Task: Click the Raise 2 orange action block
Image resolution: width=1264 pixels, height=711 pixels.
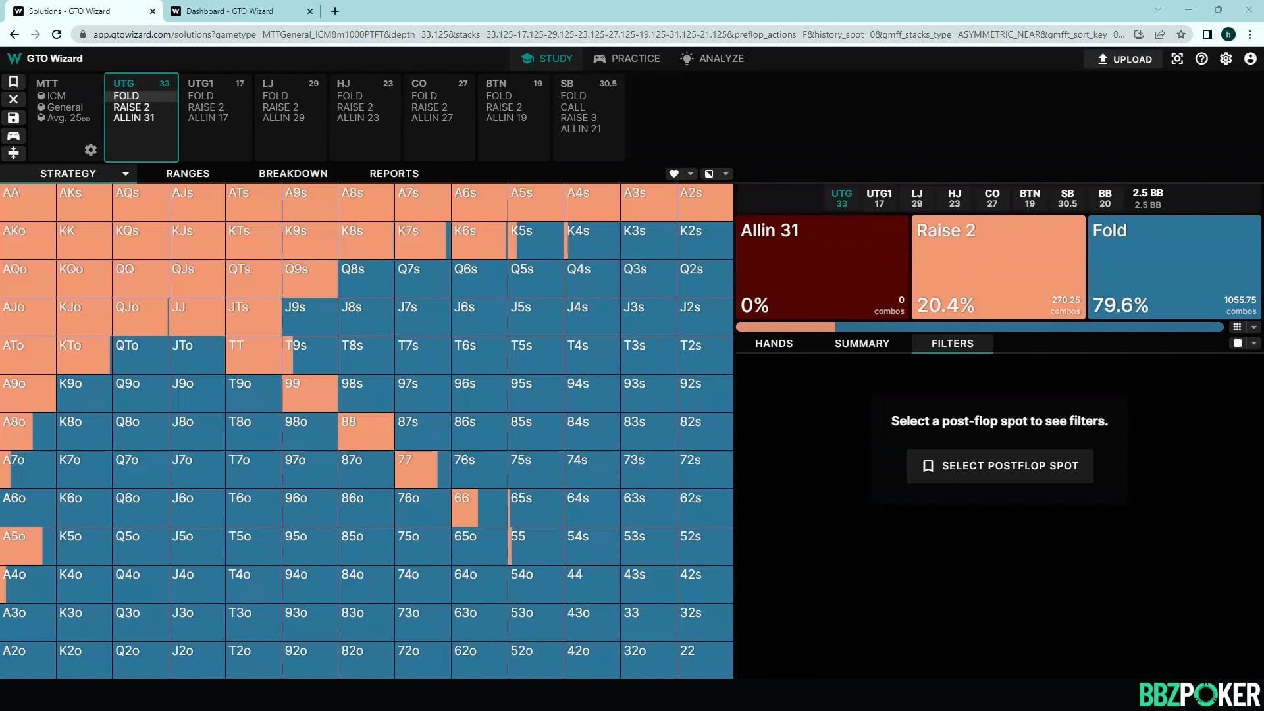Action: point(998,267)
